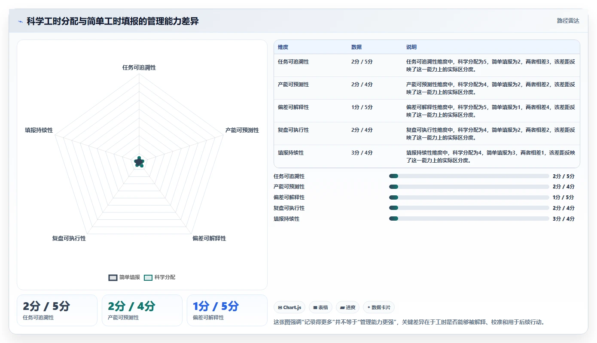
Task: Click 3分 / 4分 in the 填报持续性 table row
Action: coord(362,153)
